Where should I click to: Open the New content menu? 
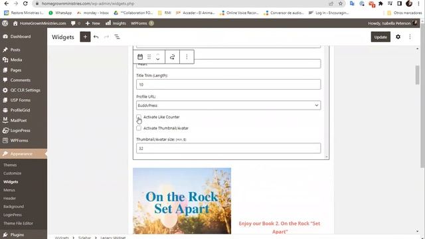[x=93, y=23]
